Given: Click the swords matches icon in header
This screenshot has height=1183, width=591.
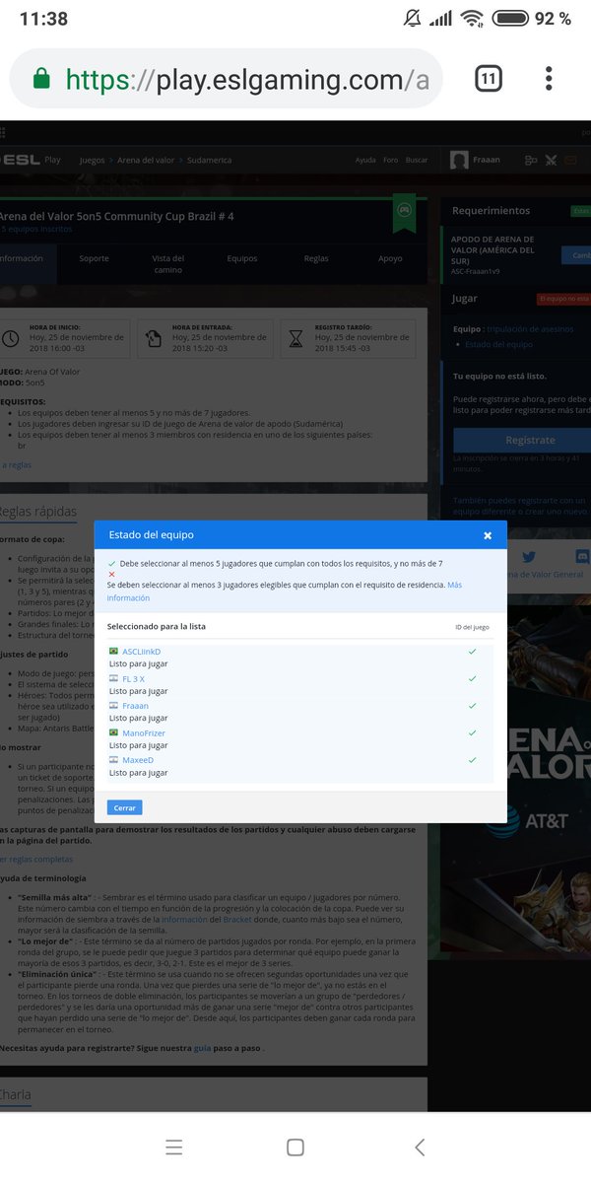Looking at the screenshot, I should (x=552, y=160).
